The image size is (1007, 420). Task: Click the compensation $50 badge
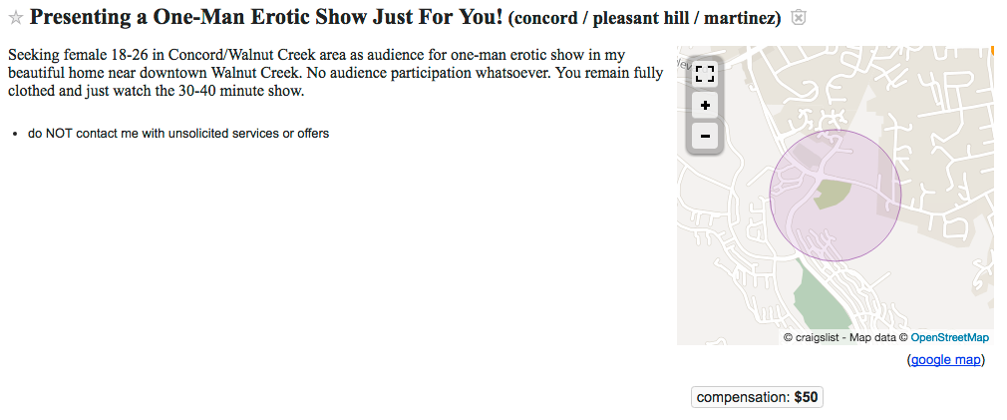[757, 397]
